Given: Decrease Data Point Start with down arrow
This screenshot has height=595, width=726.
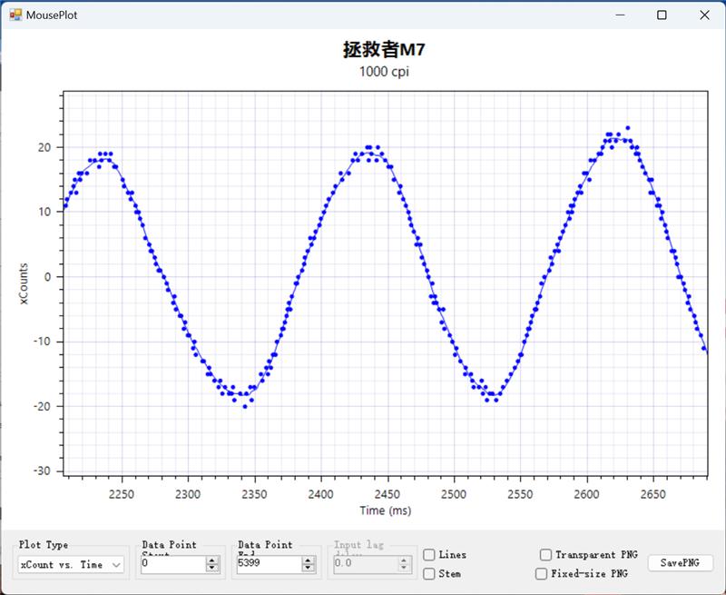Looking at the screenshot, I should (212, 569).
